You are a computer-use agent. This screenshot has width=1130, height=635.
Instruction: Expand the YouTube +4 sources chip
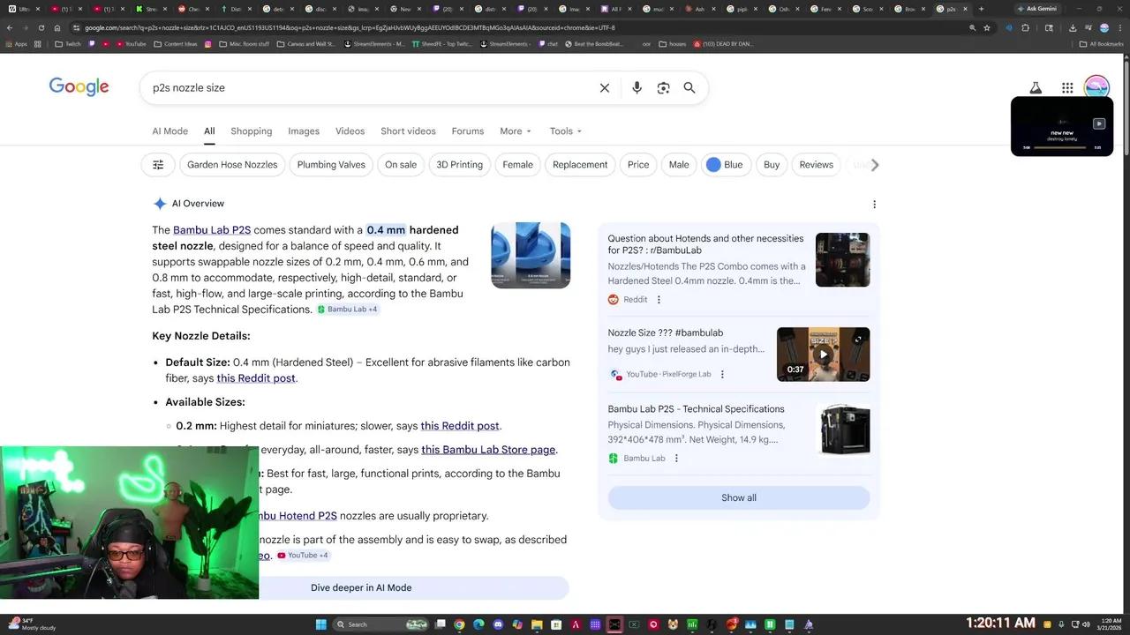(303, 556)
